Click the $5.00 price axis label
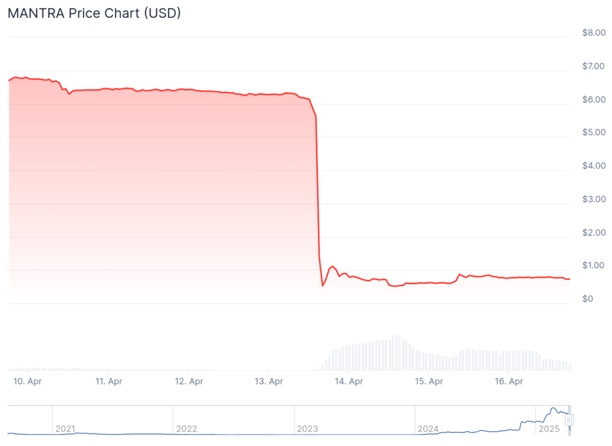Viewport: 612px width, 446px height. tap(593, 133)
